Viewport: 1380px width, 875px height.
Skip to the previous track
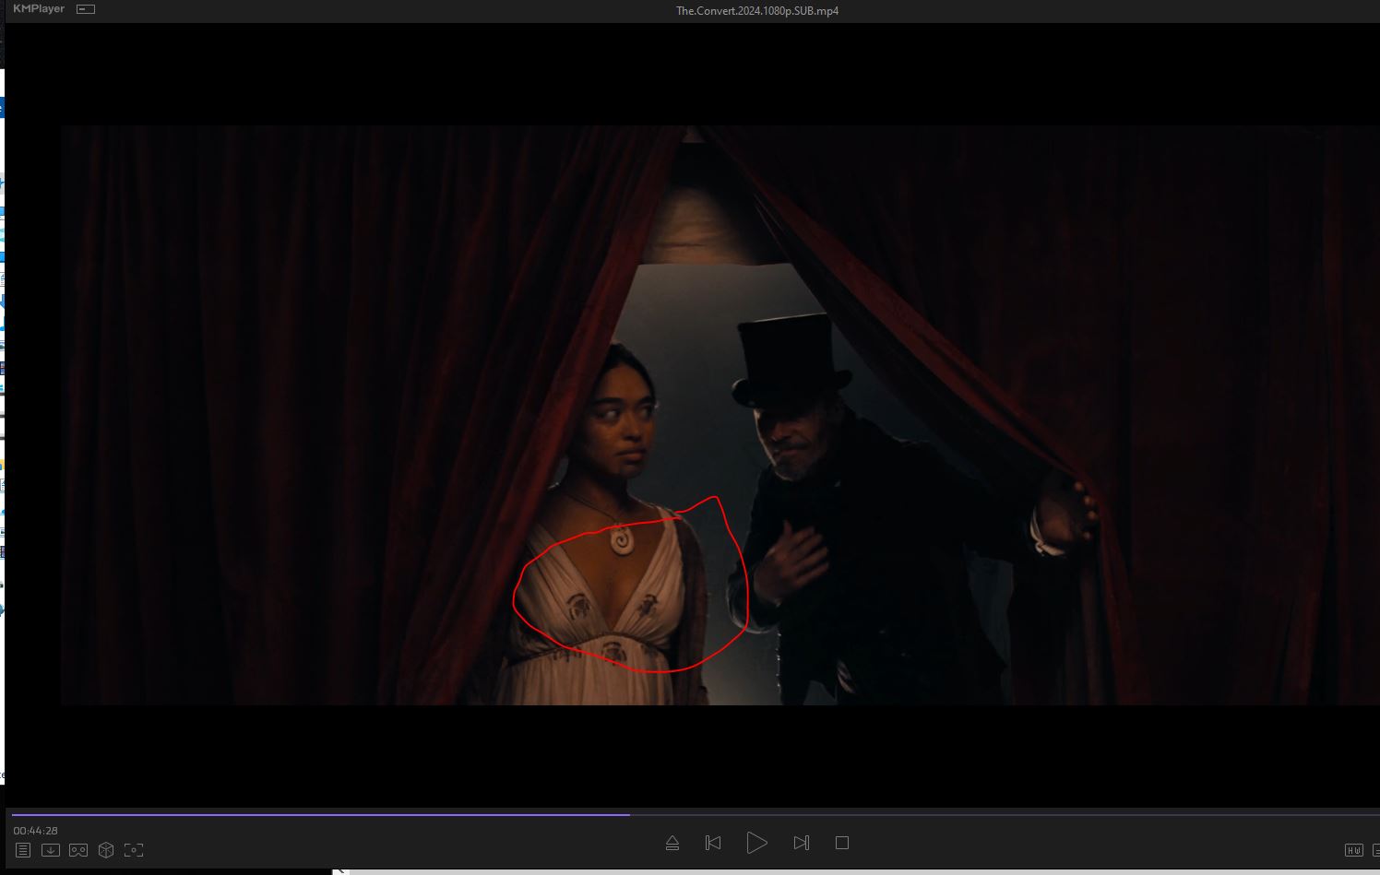[713, 843]
